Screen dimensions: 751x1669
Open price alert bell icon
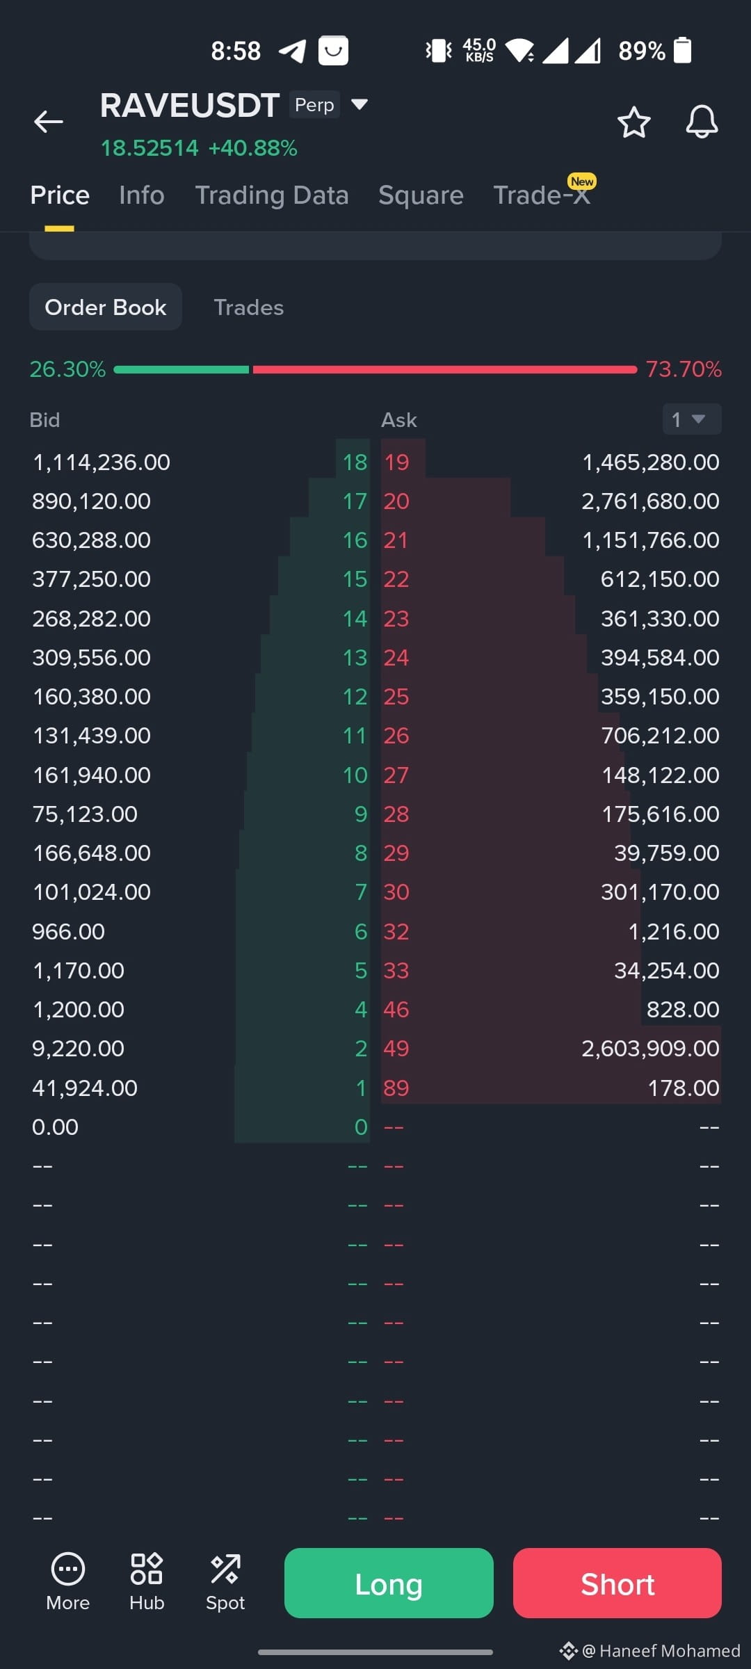pos(702,122)
